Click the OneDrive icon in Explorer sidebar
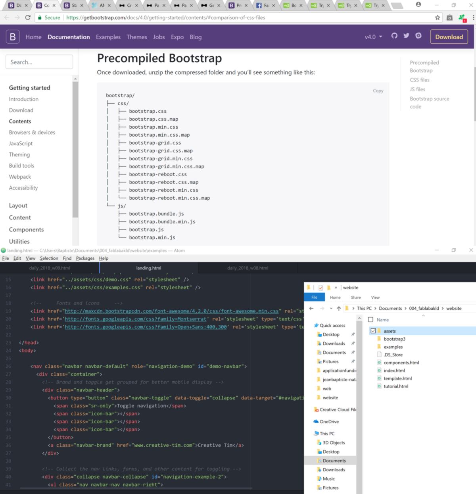476x494 pixels. pos(316,421)
